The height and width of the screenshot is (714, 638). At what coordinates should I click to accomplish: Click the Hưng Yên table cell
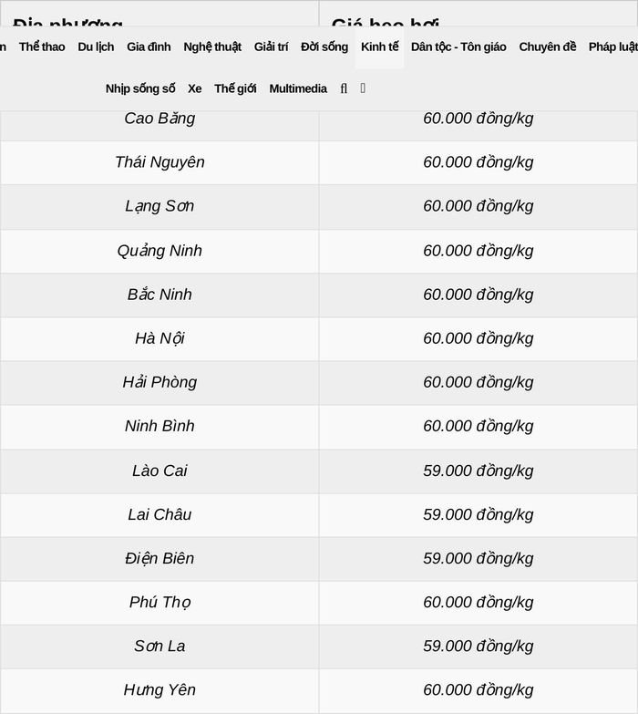pyautogui.click(x=159, y=690)
